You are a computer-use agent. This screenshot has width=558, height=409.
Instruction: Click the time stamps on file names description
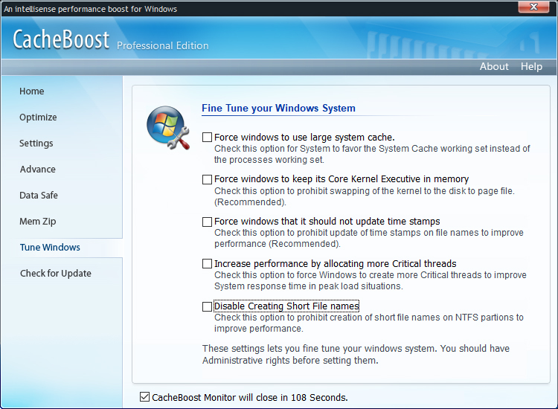click(x=369, y=238)
